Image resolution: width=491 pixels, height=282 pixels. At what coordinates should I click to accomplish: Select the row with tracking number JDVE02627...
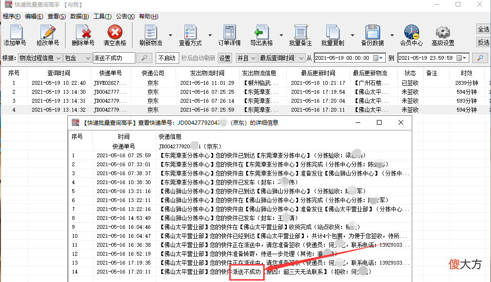[245, 83]
